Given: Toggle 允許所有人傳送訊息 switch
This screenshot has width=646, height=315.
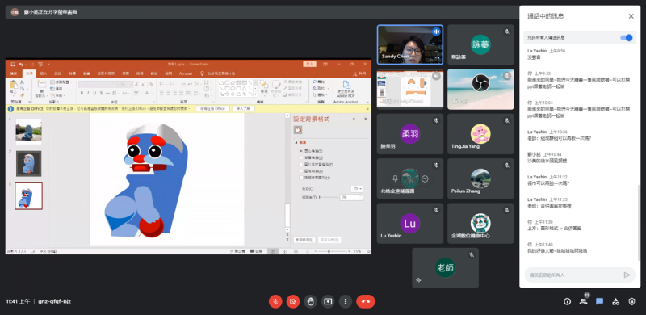Looking at the screenshot, I should tap(627, 37).
